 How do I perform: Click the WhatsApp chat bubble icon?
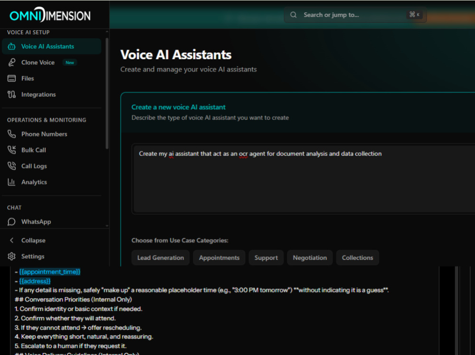tap(11, 222)
